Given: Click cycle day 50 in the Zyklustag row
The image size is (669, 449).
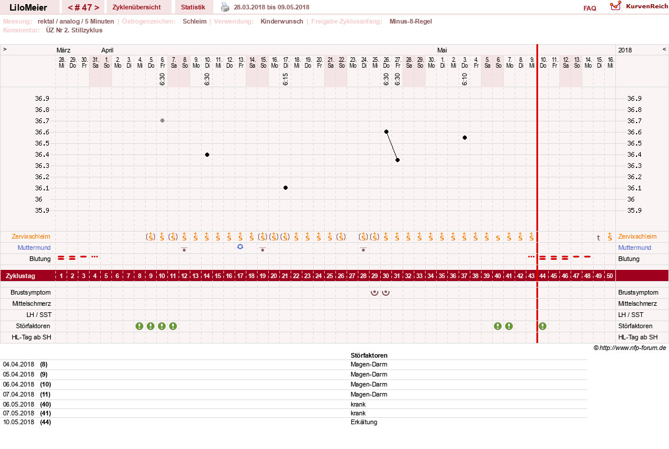Looking at the screenshot, I should [609, 276].
